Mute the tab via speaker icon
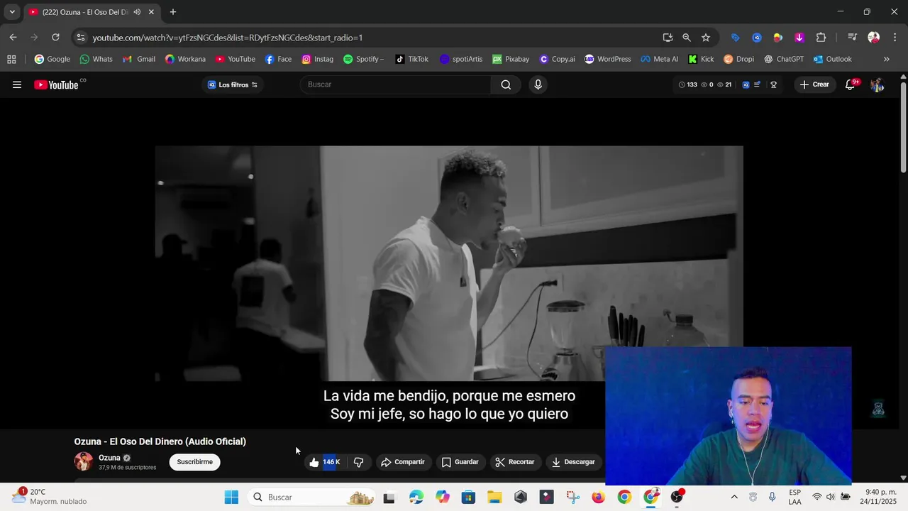The height and width of the screenshot is (511, 908). pyautogui.click(x=137, y=12)
